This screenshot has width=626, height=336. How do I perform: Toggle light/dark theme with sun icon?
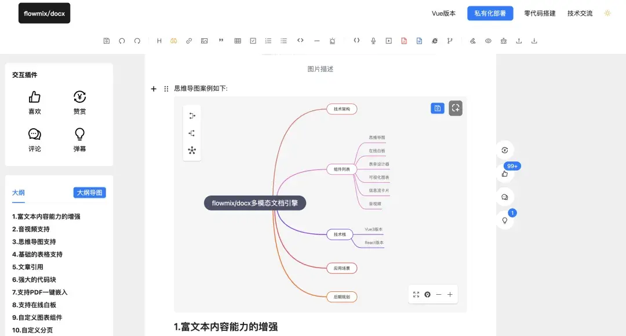click(607, 13)
